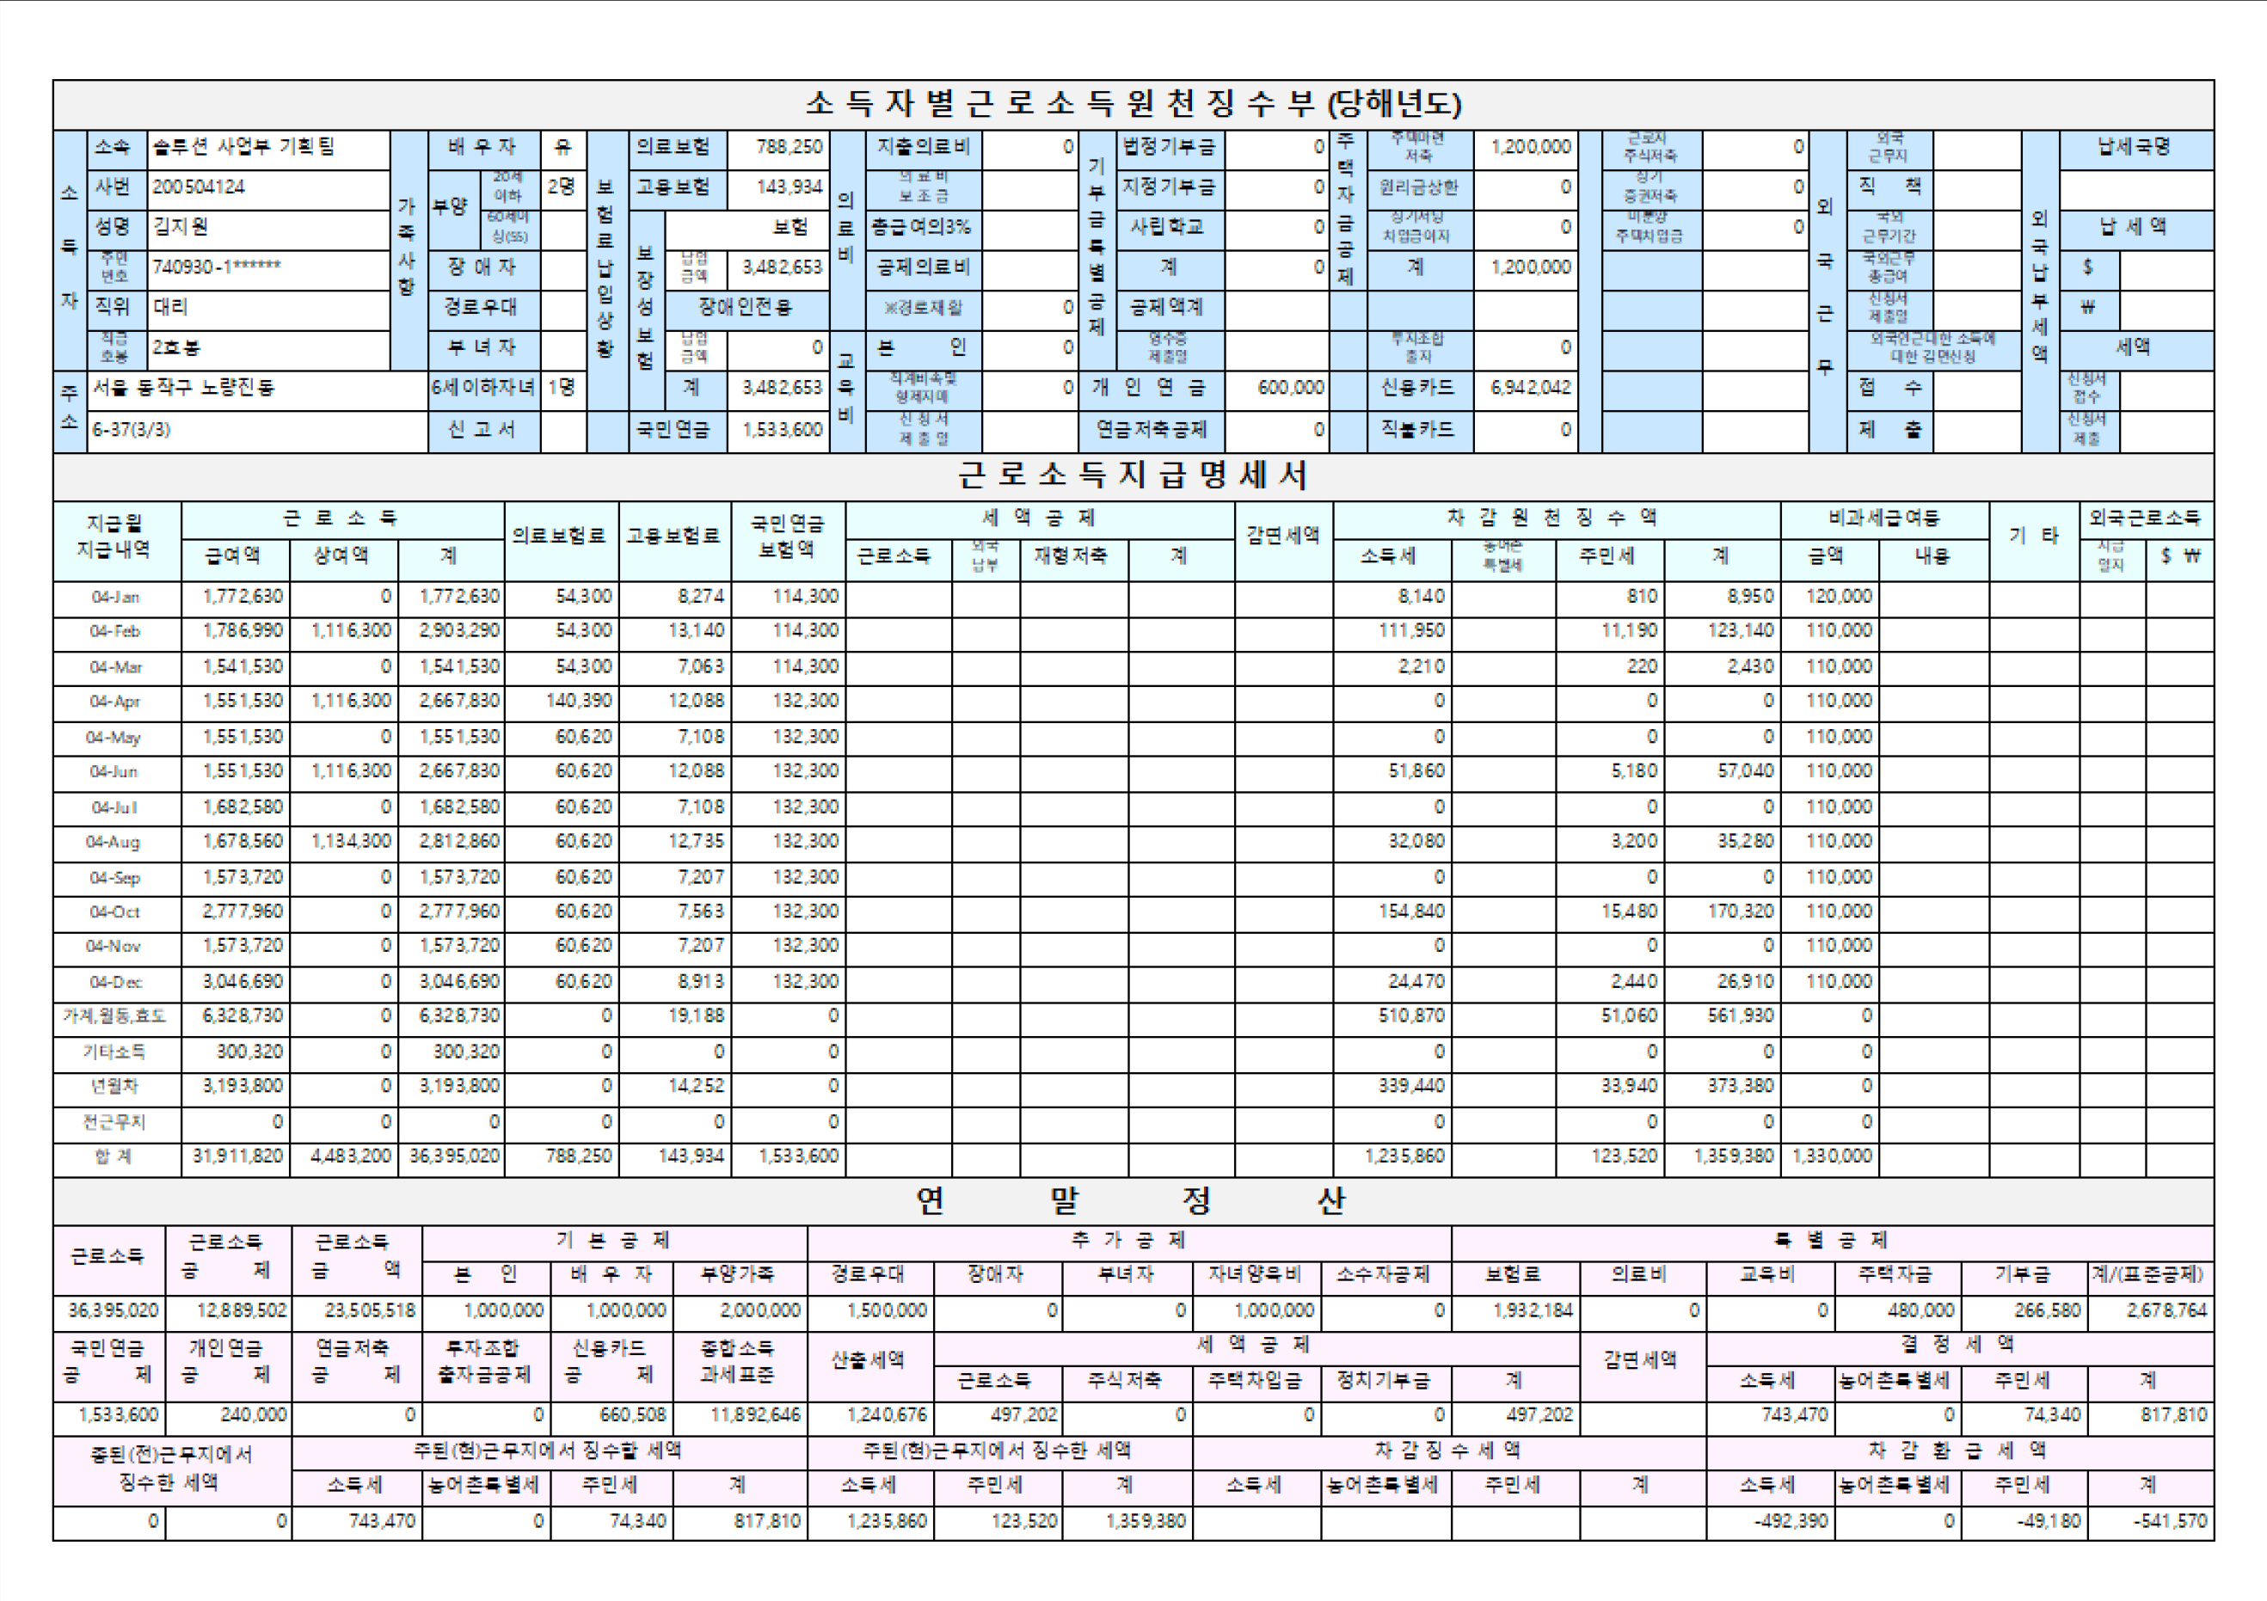Click the 04-Aug bonus 1,134,300
Viewport: 2267px width, 1601px height.
(x=352, y=842)
